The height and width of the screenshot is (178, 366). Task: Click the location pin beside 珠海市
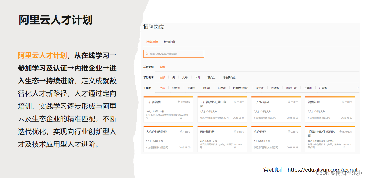(x=235, y=132)
